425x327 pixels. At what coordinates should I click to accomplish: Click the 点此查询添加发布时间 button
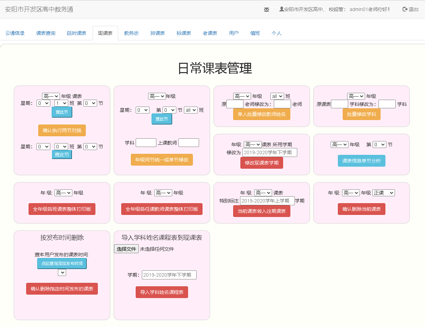[62, 264]
